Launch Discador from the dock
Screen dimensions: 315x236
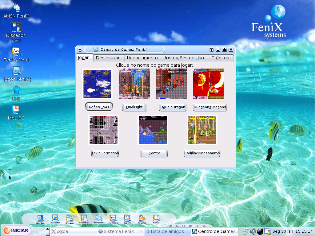[70, 219]
